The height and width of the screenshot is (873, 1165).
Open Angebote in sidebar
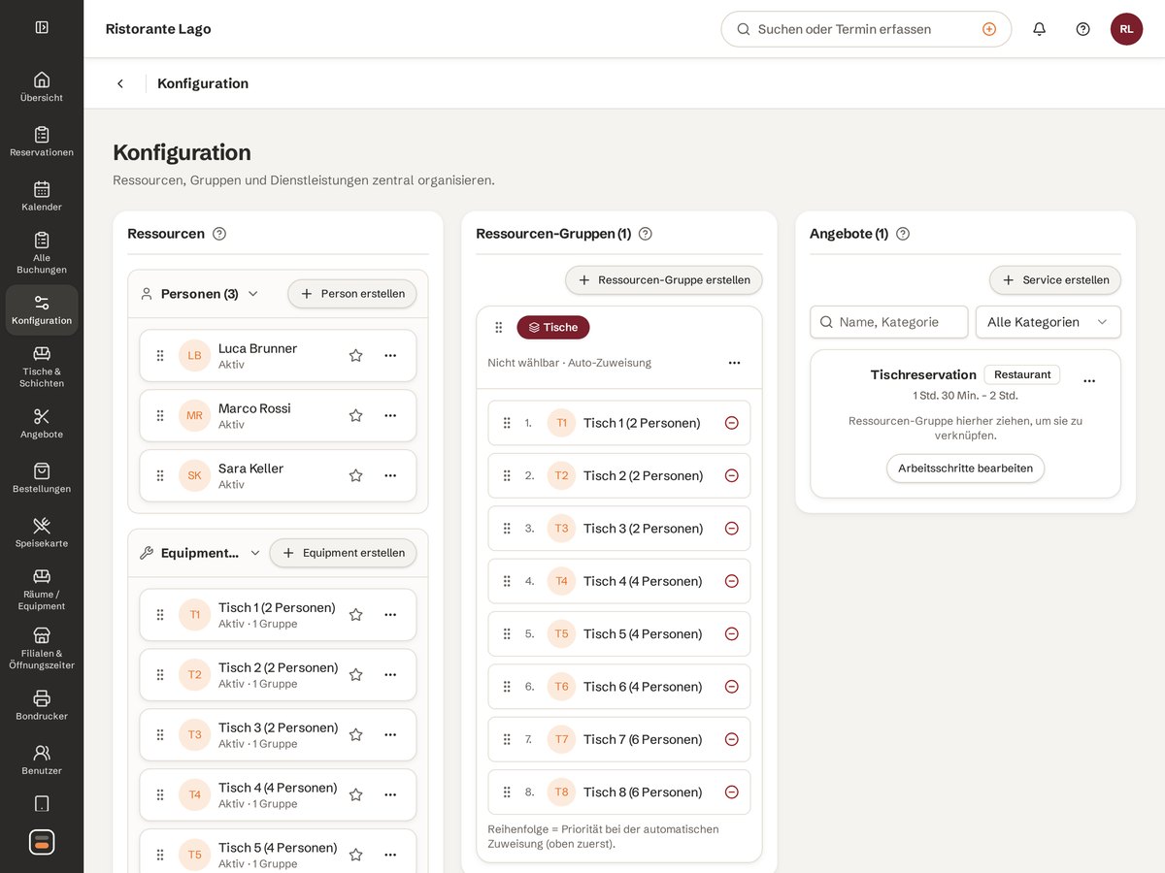click(x=42, y=423)
